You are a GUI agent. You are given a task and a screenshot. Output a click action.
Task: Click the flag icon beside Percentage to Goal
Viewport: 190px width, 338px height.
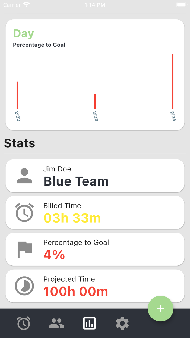coord(24,249)
